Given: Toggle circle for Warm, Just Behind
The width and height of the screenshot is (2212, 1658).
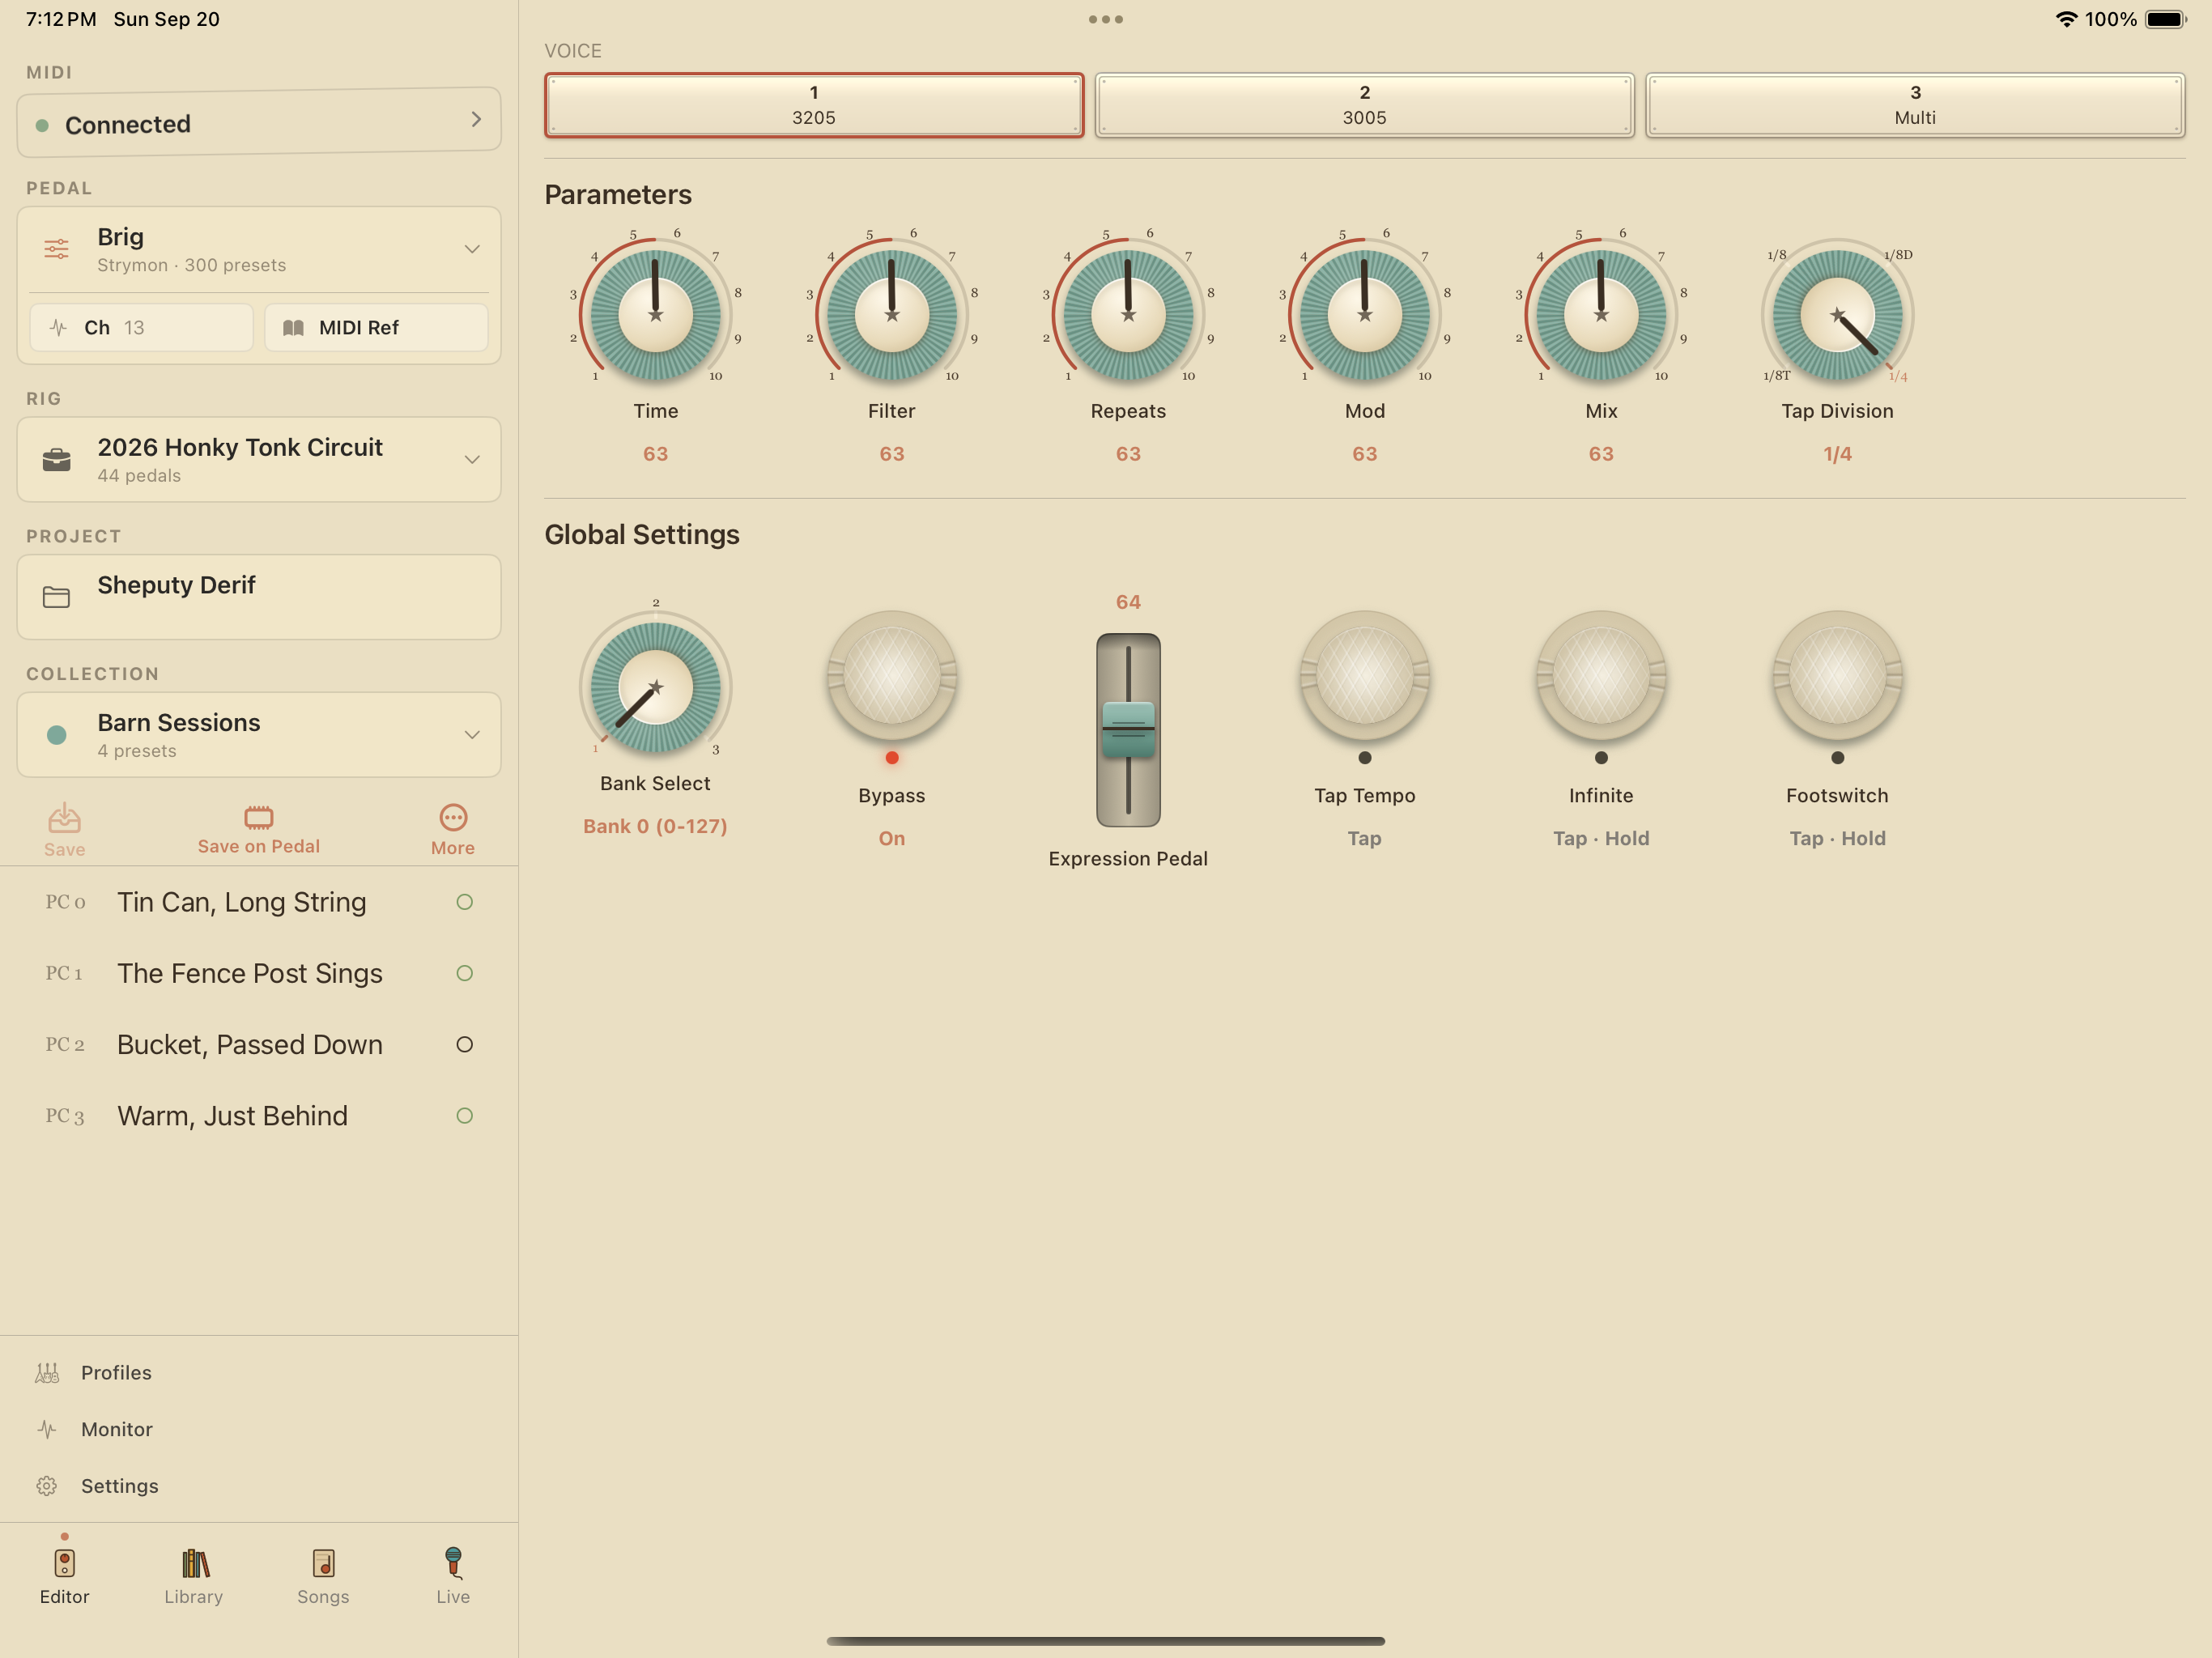Looking at the screenshot, I should pyautogui.click(x=465, y=1116).
